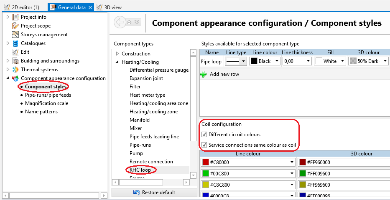Click the red #C80000 line colour swatch
The width and height of the screenshot is (390, 200).
click(x=206, y=162)
